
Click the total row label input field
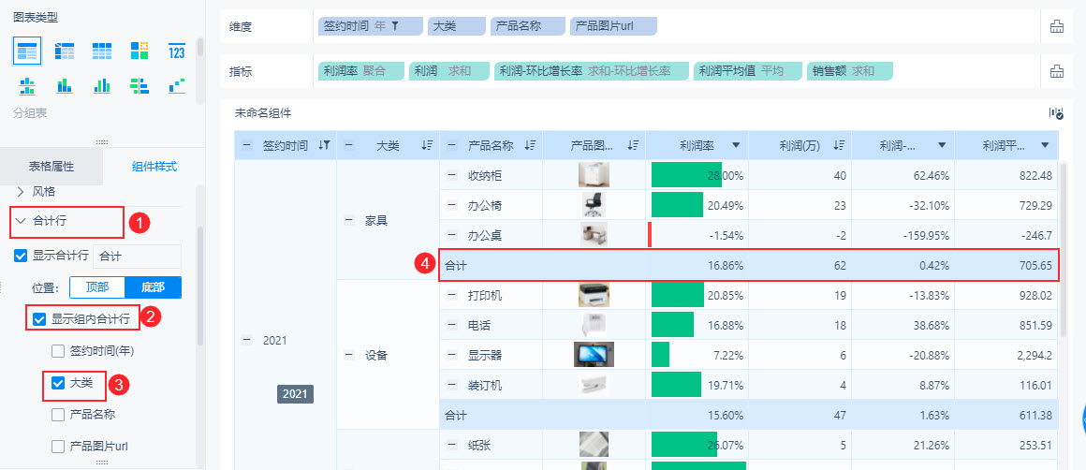pos(137,256)
